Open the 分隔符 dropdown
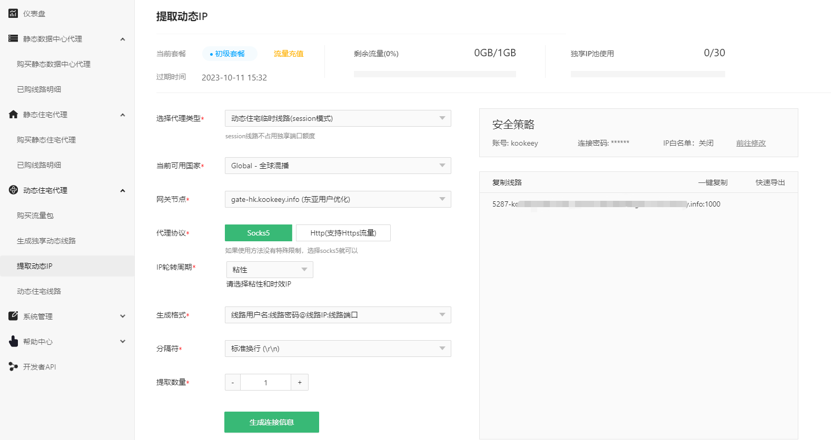The height and width of the screenshot is (440, 831). click(x=338, y=349)
